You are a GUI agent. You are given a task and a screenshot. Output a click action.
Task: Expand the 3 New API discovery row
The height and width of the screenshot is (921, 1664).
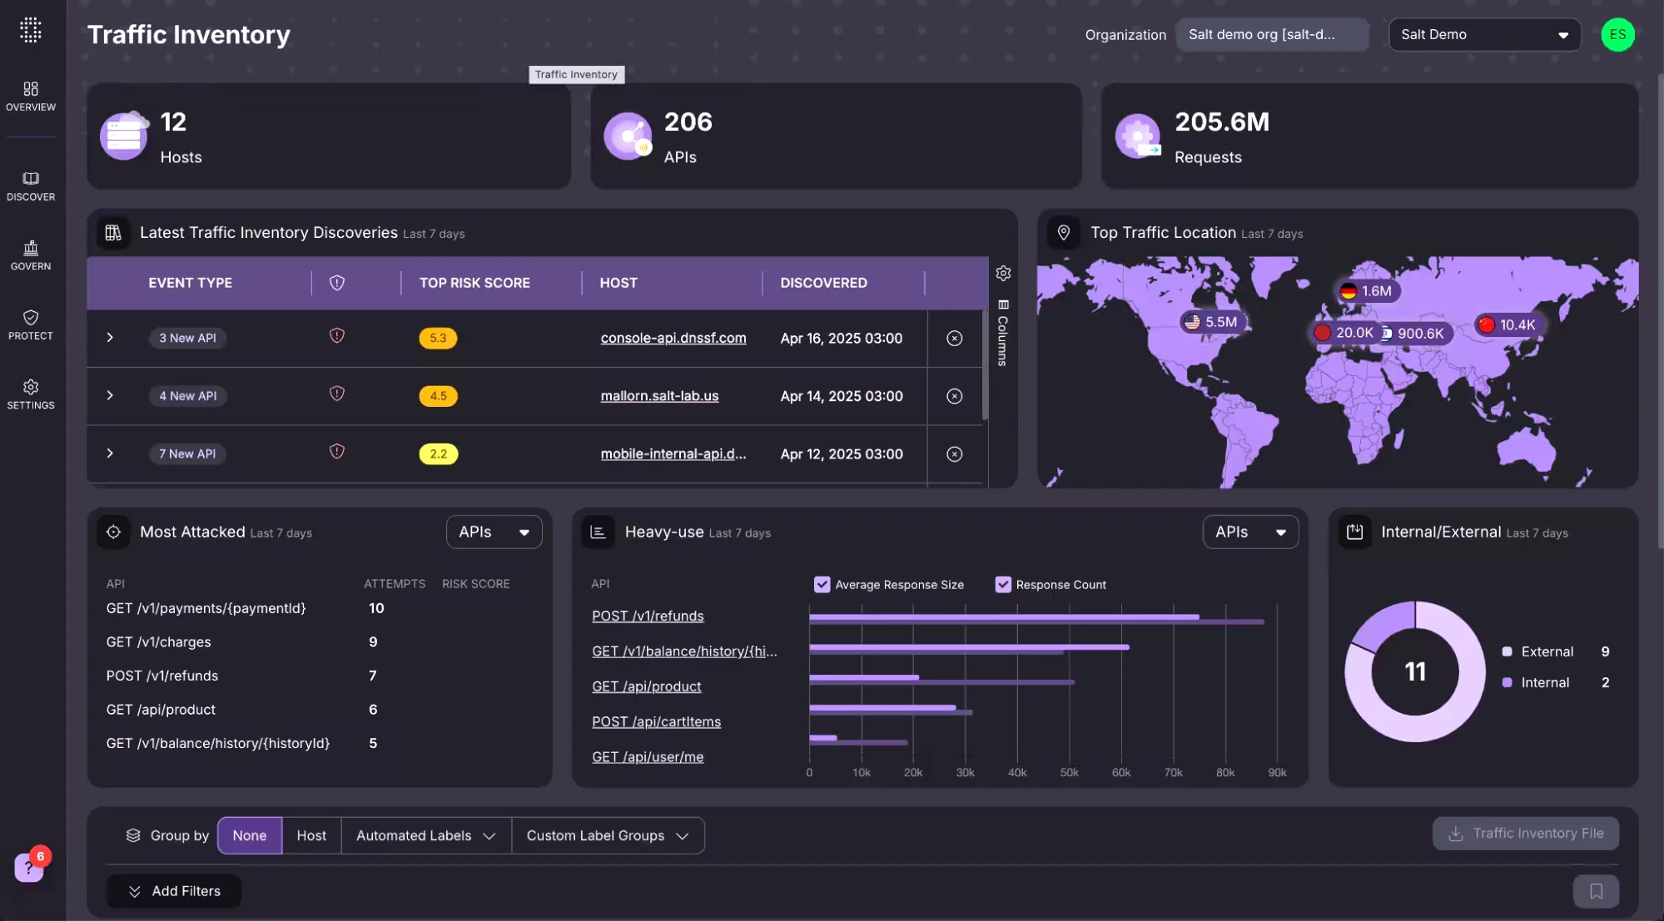click(108, 338)
